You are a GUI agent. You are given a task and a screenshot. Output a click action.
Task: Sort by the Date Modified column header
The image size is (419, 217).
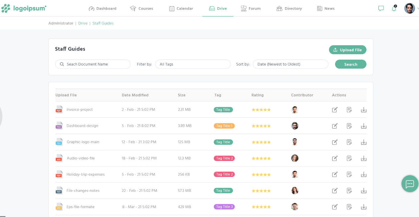point(135,95)
